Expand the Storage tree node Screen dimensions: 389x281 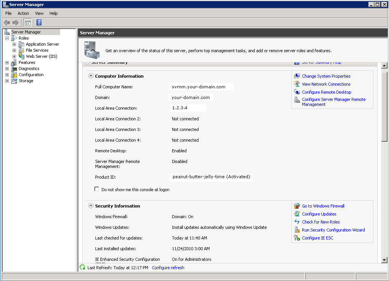[x=7, y=81]
